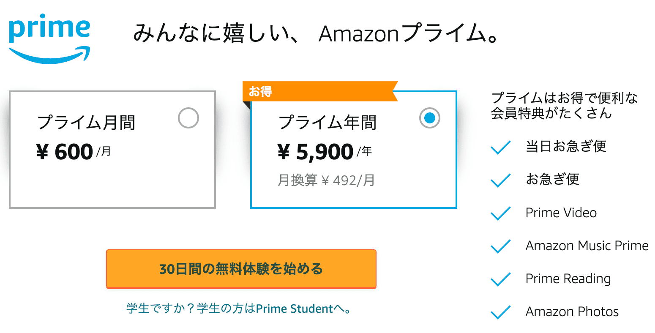The width and height of the screenshot is (655, 333).
Task: Click the Prime Reading checkmark icon
Action: (x=501, y=279)
